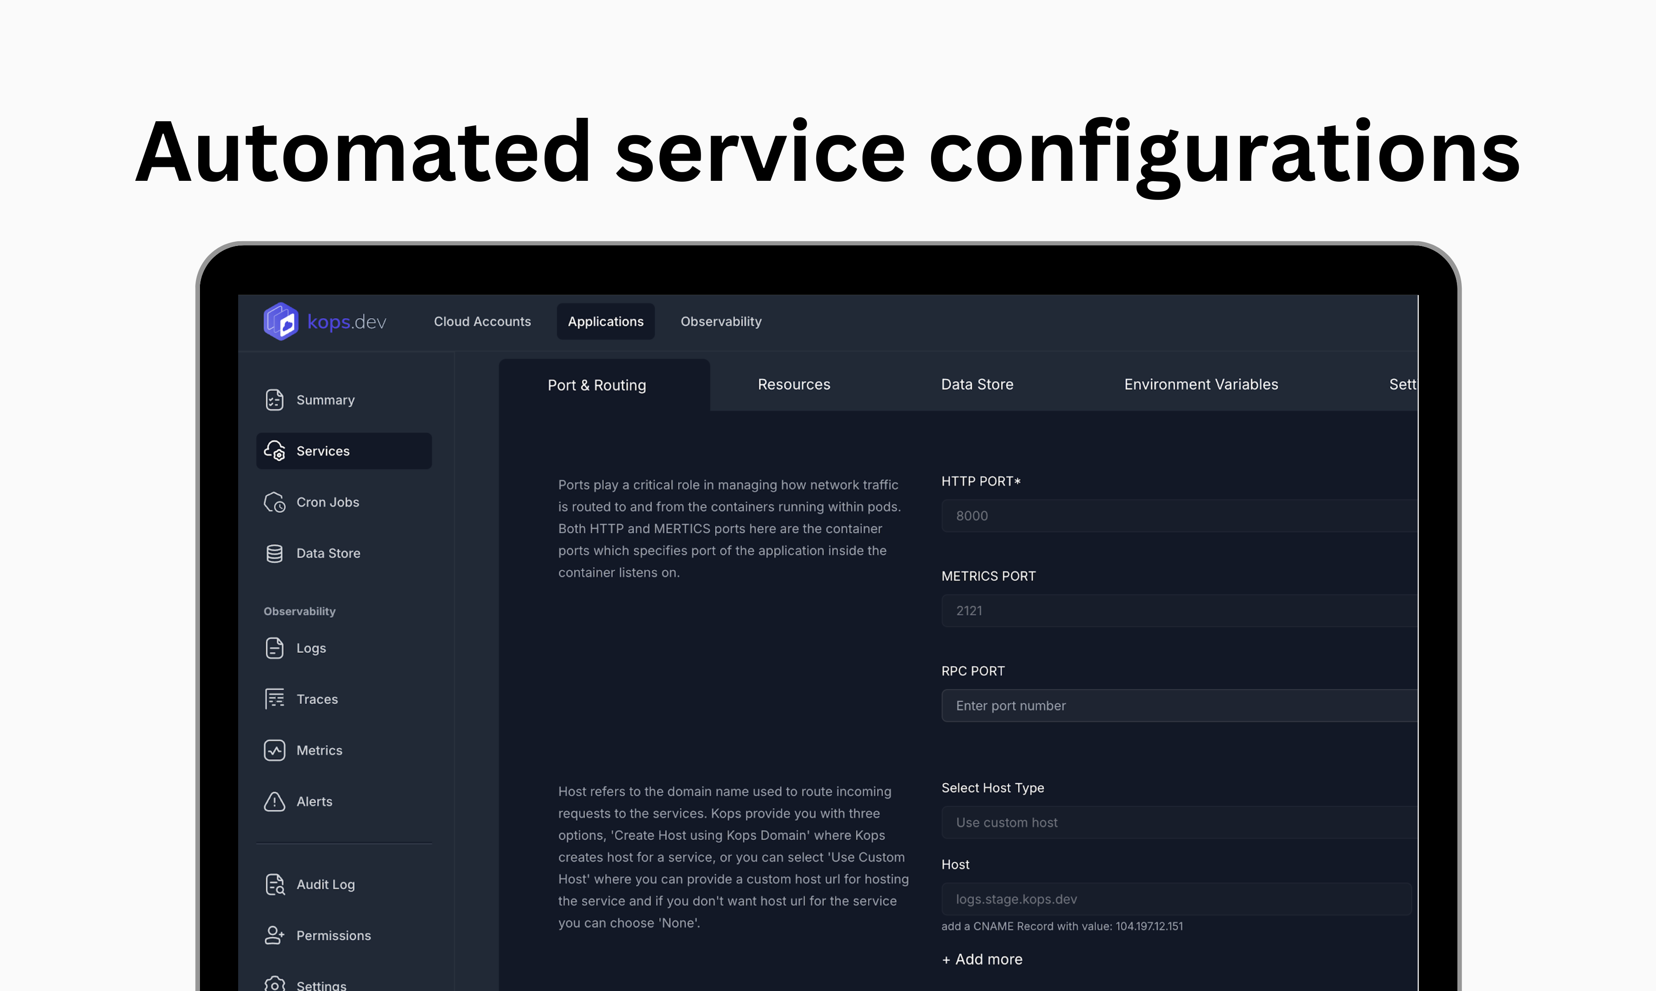
Task: Switch to the Port & Routing tab
Action: [x=604, y=385]
